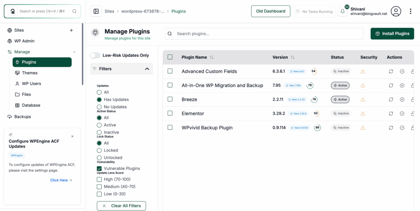The height and width of the screenshot is (211, 420).
Task: Click Clear All Filters button
Action: click(121, 206)
